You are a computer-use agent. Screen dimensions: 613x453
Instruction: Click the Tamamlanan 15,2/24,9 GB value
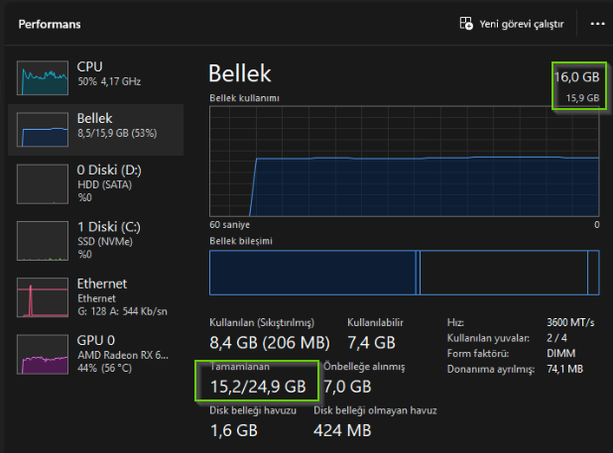coord(258,387)
